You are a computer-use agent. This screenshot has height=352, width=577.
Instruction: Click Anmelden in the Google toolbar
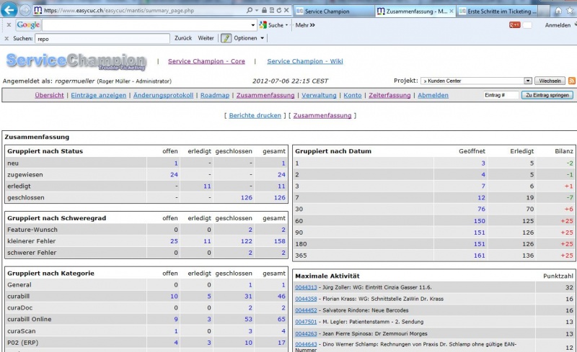click(x=558, y=25)
